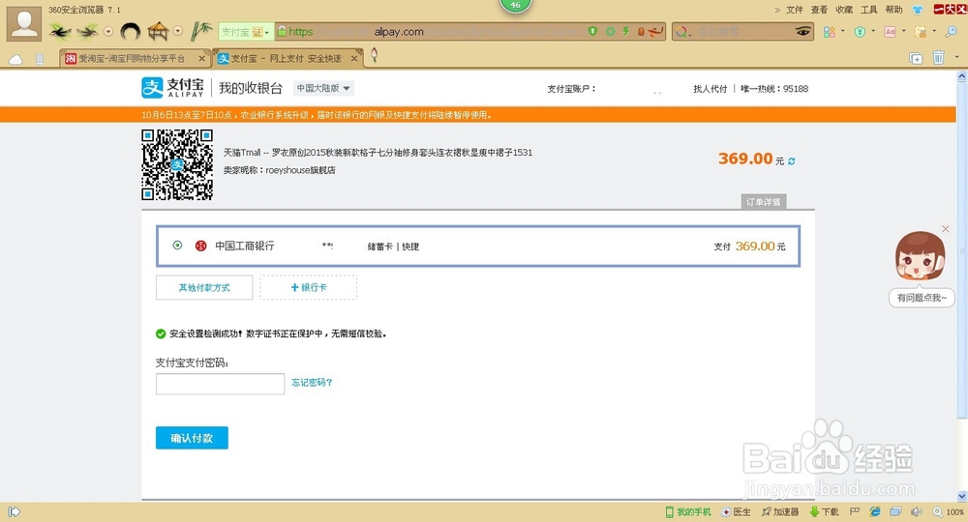The image size is (968, 522).
Task: Click the magnifier search icon in toolbar
Action: [x=951, y=32]
